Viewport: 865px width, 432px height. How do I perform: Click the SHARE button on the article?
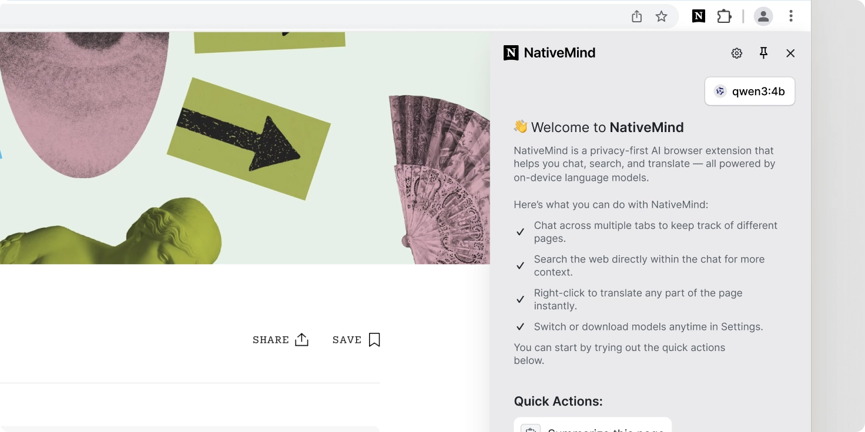point(280,340)
